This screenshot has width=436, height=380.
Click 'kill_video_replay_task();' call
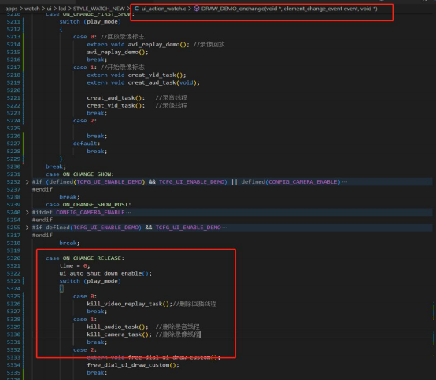[130, 304]
